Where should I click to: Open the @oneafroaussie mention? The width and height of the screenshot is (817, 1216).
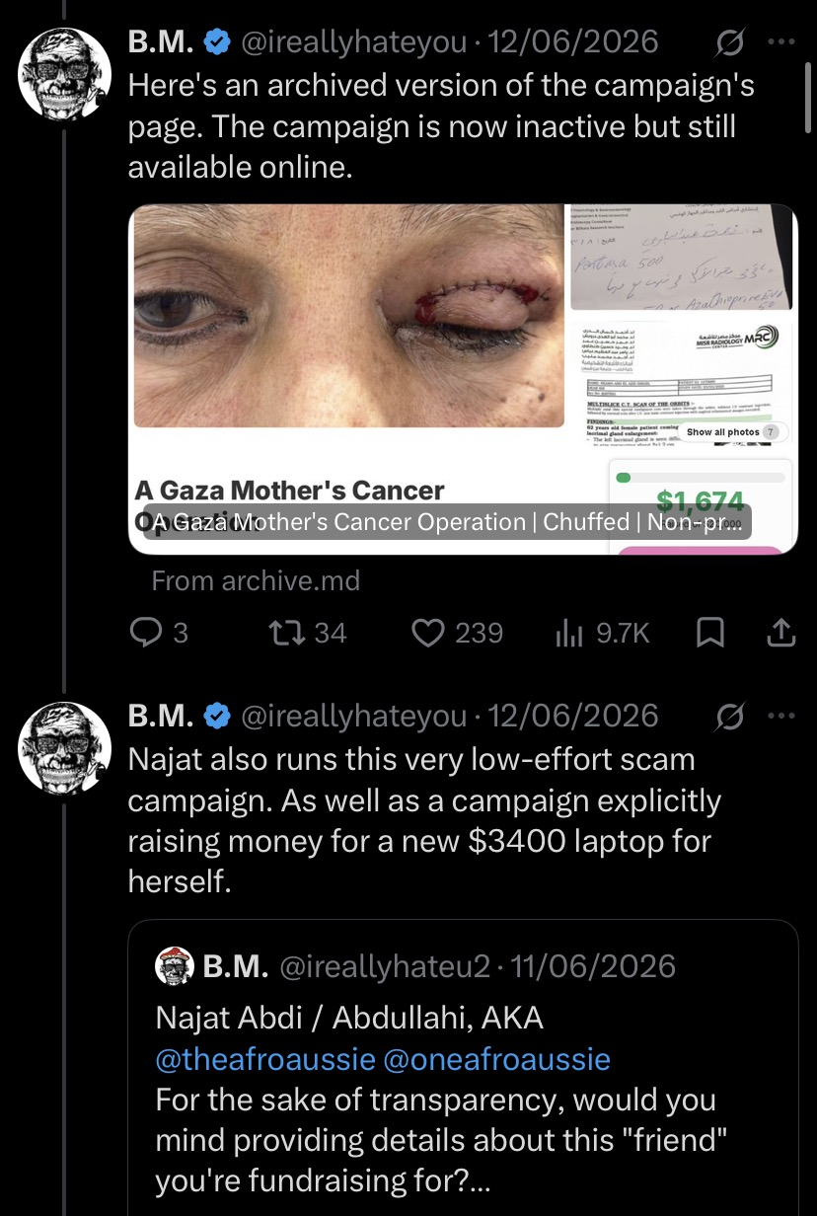498,1060
